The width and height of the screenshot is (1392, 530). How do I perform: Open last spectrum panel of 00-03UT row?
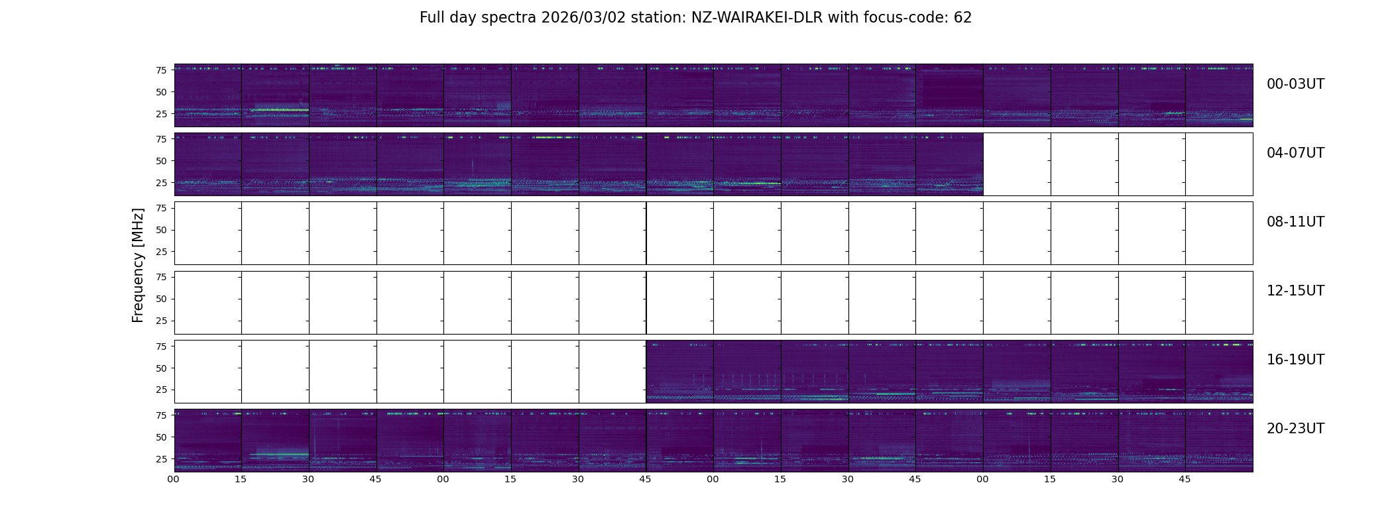(1219, 95)
